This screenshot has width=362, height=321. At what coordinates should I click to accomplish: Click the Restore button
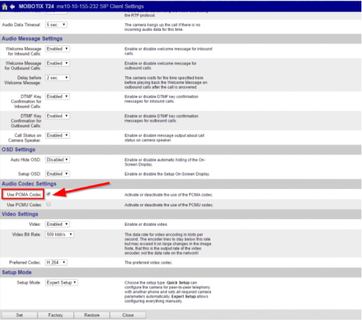click(x=92, y=315)
